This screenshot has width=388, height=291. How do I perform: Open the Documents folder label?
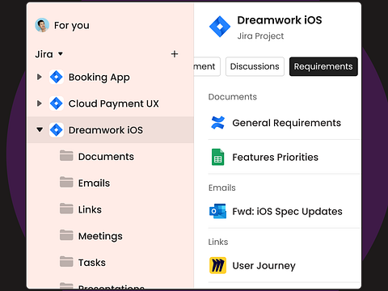click(x=106, y=157)
